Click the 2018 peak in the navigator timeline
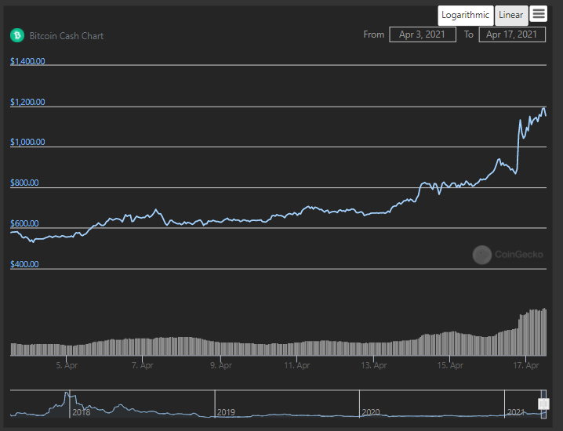 (67, 394)
